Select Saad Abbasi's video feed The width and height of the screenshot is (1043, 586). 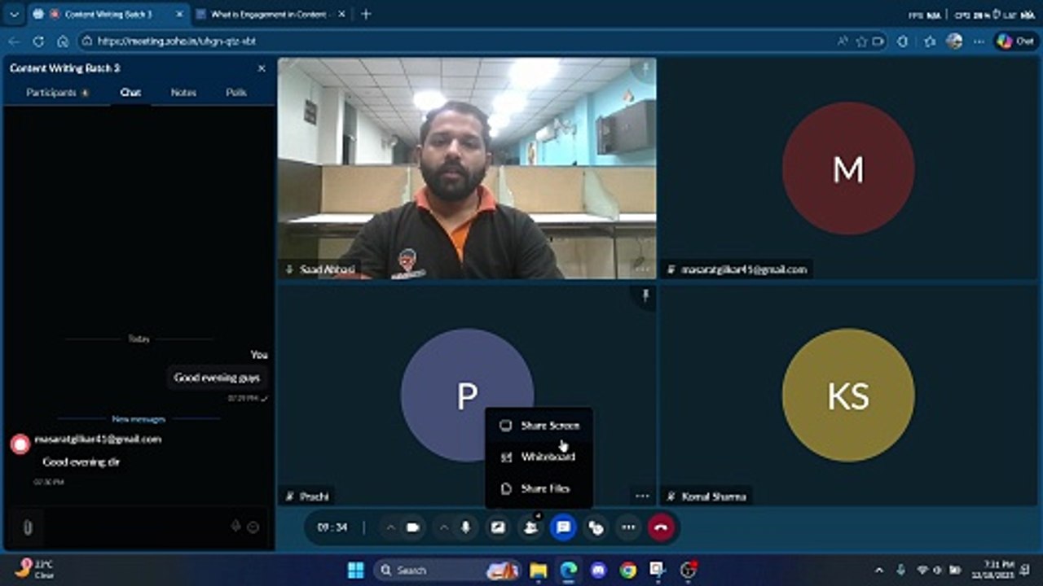tap(467, 168)
